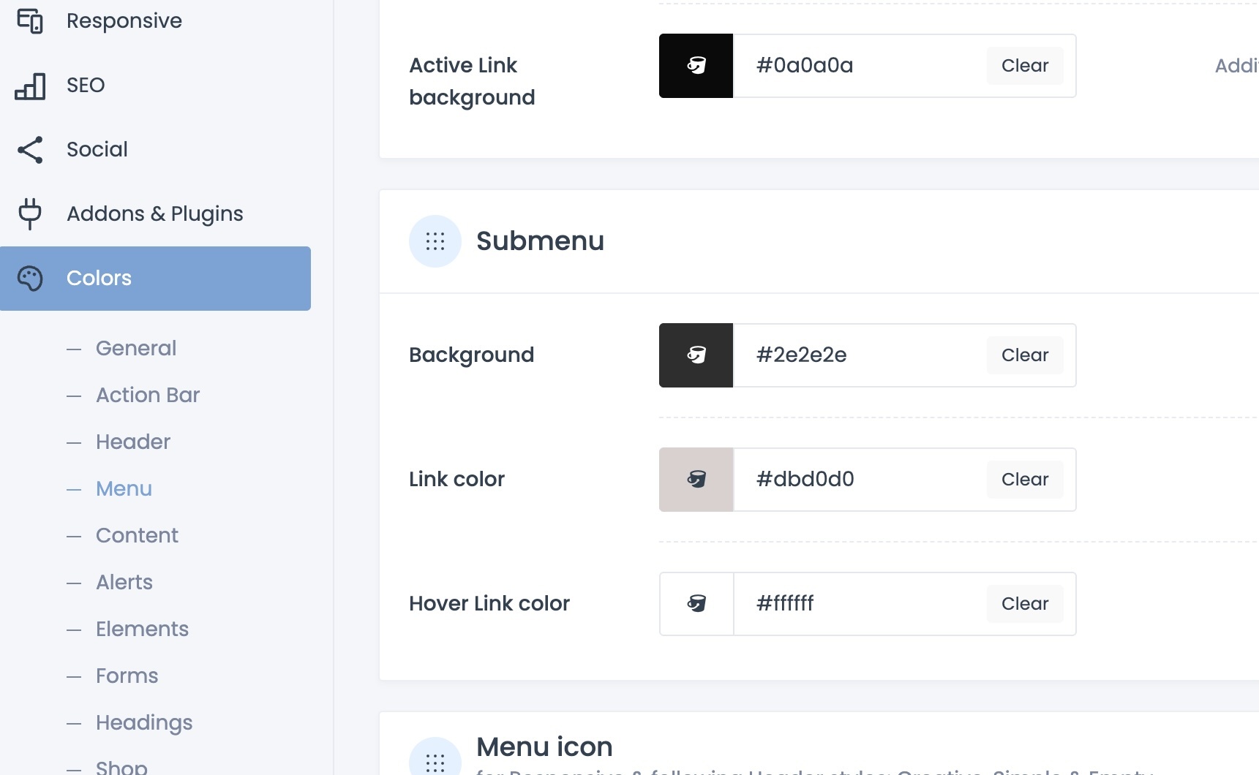Click the Submenu section grid icon
Viewport: 1259px width, 775px height.
[435, 241]
